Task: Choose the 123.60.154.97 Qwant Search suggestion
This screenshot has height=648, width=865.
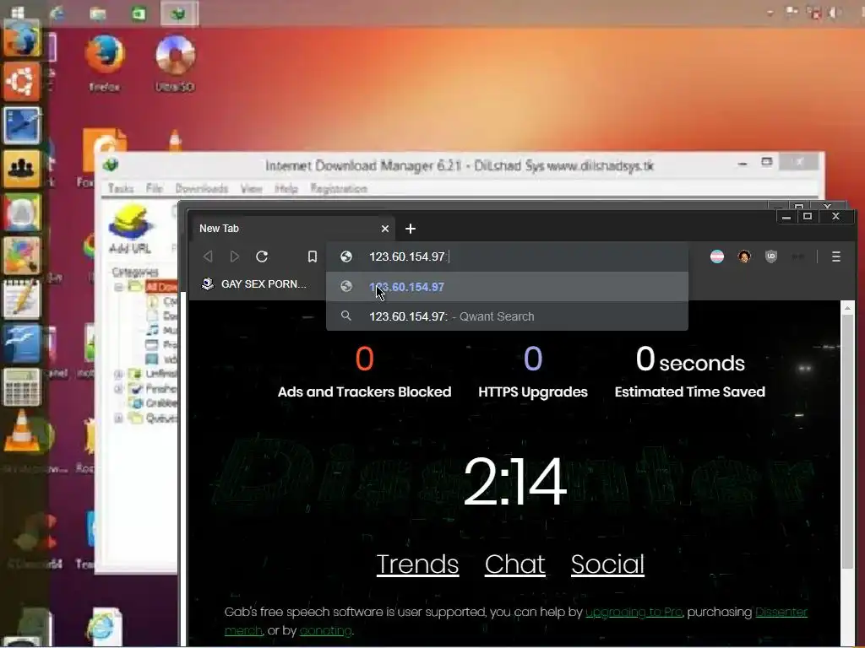Action: (508, 316)
